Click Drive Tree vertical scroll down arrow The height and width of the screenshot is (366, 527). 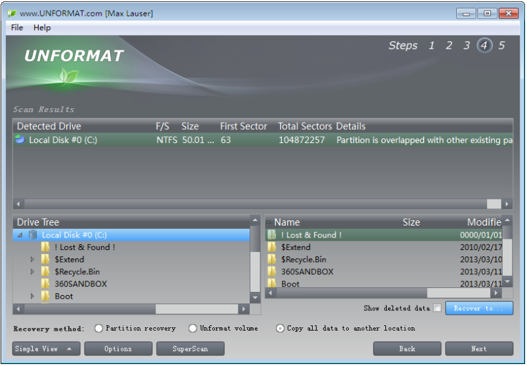(255, 298)
